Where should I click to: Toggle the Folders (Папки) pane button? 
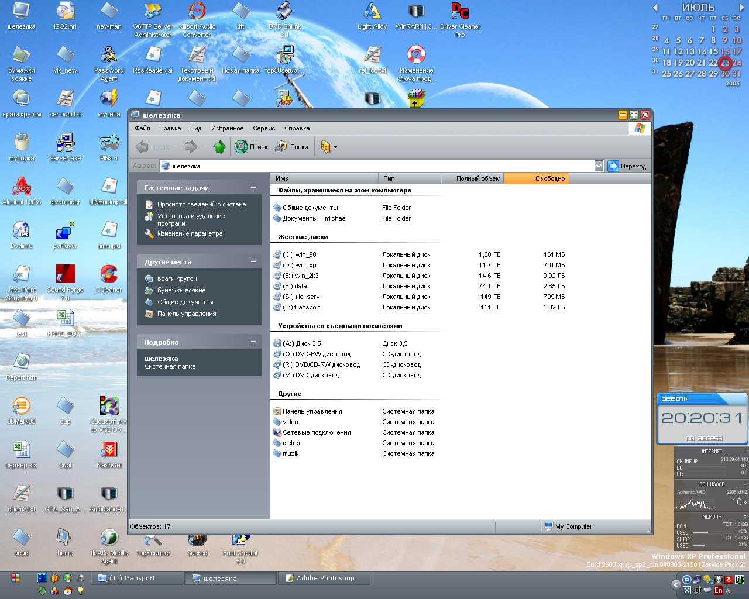click(292, 147)
